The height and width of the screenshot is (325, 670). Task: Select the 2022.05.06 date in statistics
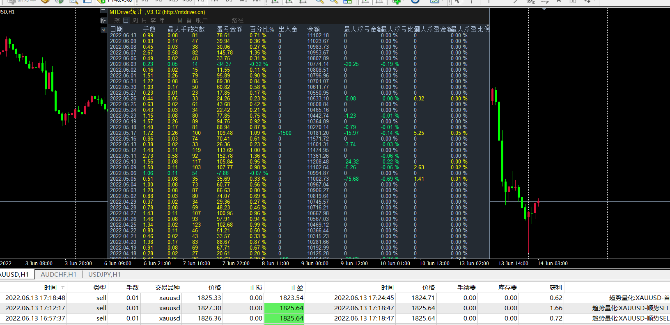tap(123, 173)
